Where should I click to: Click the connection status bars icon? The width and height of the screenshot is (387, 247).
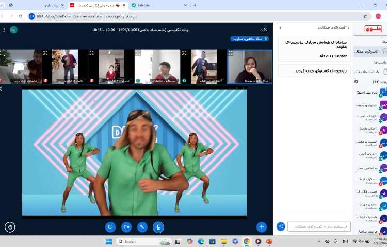[13, 30]
